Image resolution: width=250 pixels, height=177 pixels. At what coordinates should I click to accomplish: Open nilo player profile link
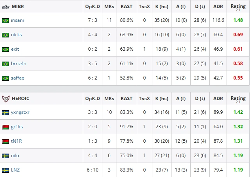pyautogui.click(x=15, y=156)
